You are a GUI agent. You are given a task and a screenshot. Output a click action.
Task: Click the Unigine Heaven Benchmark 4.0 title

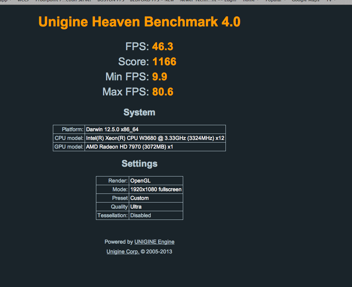[139, 22]
